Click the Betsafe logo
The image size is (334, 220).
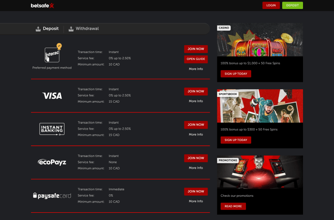(42, 6)
